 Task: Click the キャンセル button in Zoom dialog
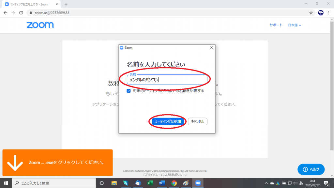point(197,121)
